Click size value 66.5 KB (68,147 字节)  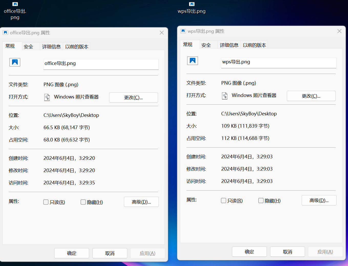(67, 127)
